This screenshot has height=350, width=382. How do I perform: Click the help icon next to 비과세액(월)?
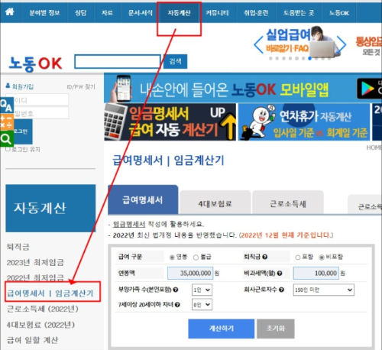(280, 274)
